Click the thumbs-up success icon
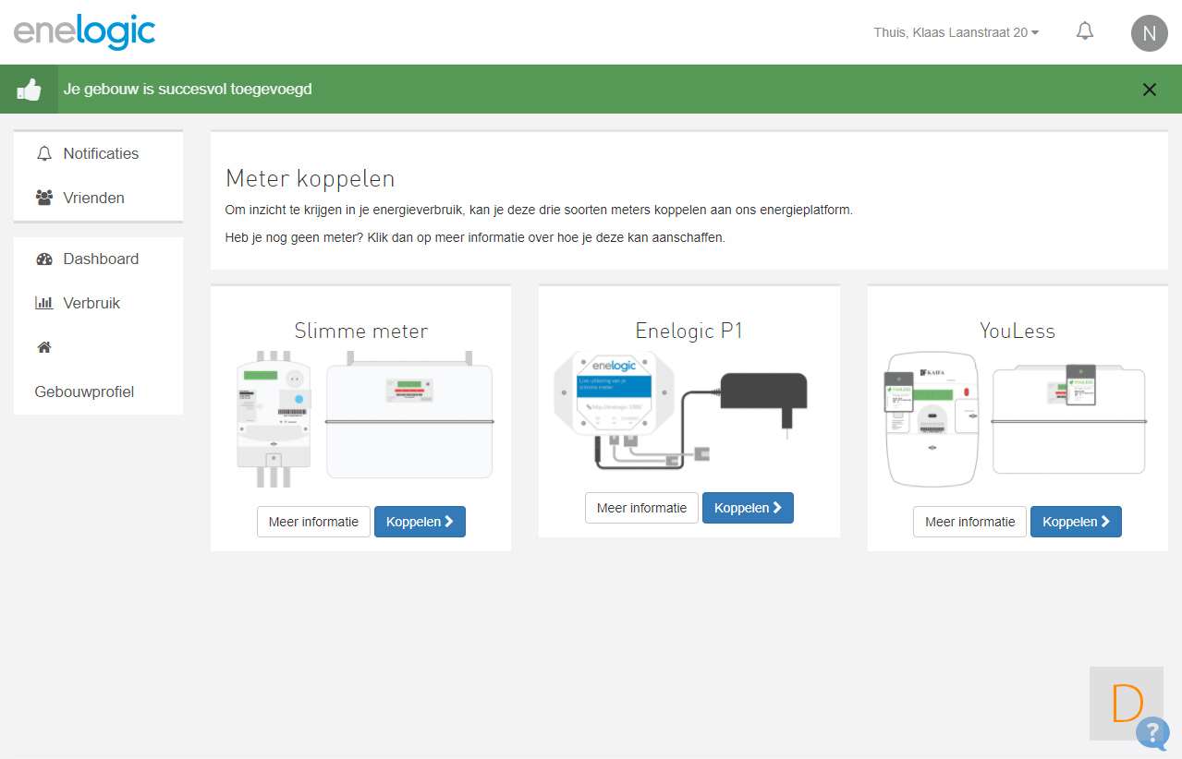Screen dimensions: 1182x759 (30, 90)
